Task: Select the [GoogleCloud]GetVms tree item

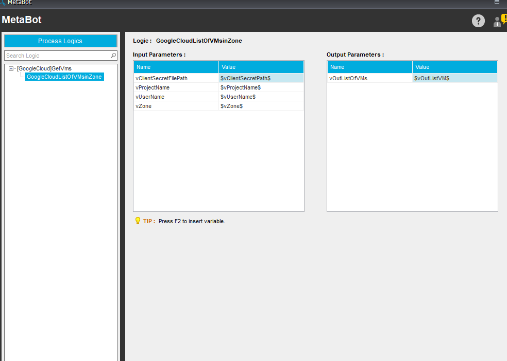Action: coord(44,68)
